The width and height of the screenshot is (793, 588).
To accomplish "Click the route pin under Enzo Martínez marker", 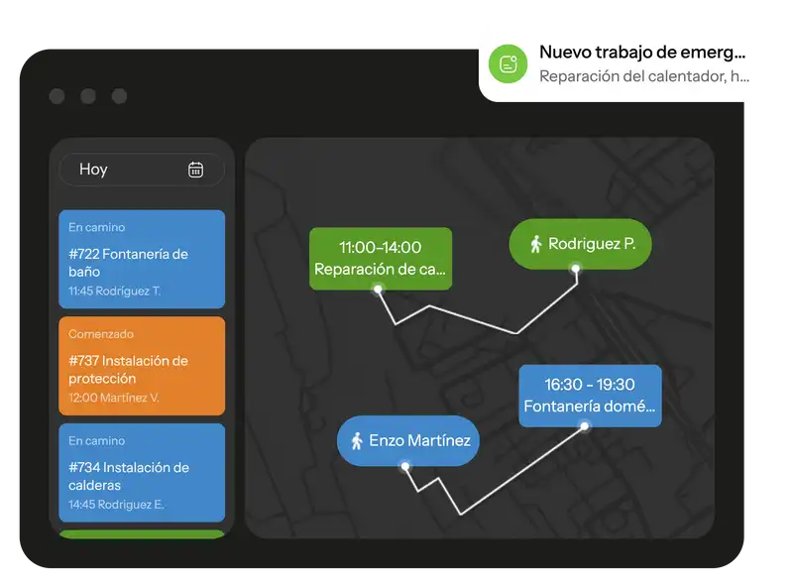I will (x=404, y=466).
